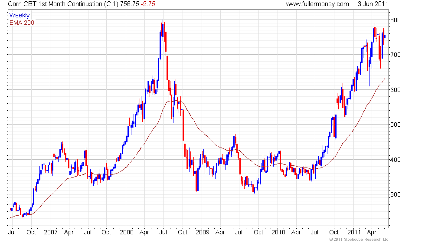Click the date '3 Jun 2011'
425x243 pixels.
pos(373,4)
